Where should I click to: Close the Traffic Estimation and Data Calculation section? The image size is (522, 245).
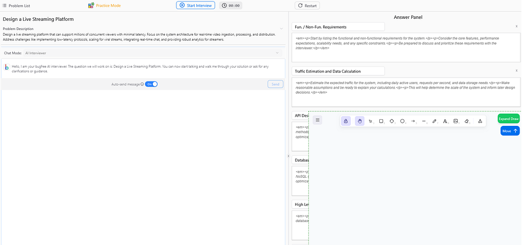tap(517, 71)
